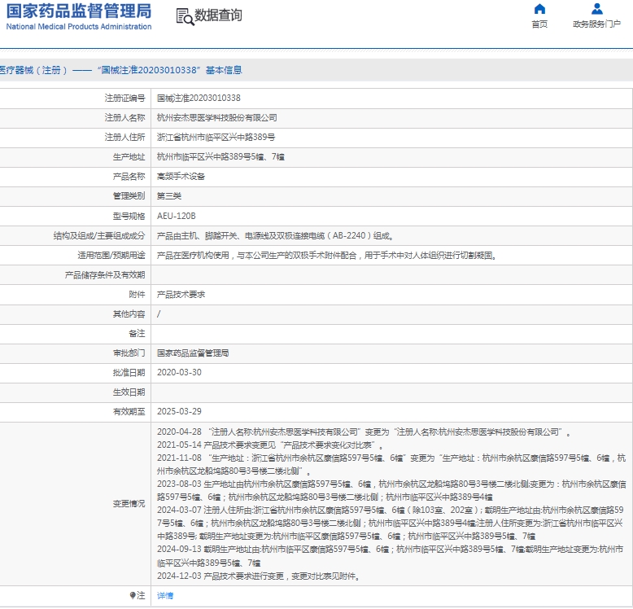
Task: Click the intended use text 产品在医疗机构使用
Action: 326,255
